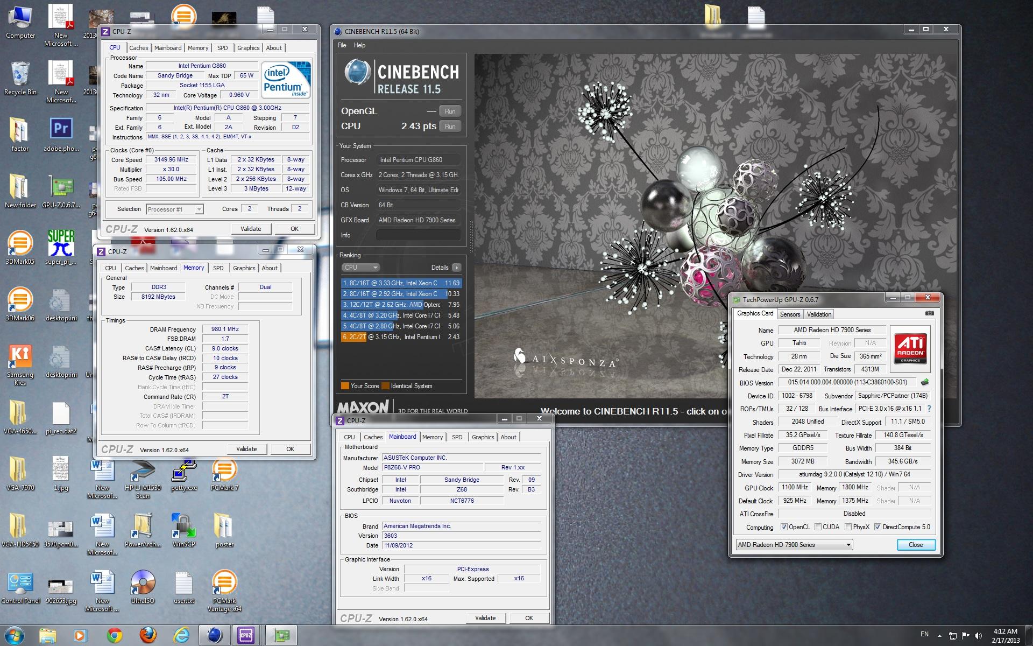Click the GPU-Z BIOS save chip icon

924,382
